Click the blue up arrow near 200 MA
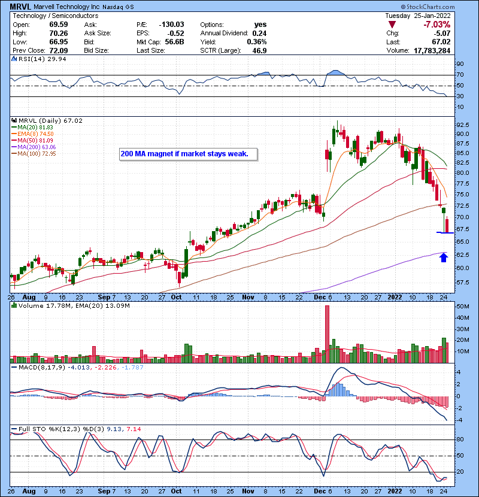 pyautogui.click(x=444, y=257)
